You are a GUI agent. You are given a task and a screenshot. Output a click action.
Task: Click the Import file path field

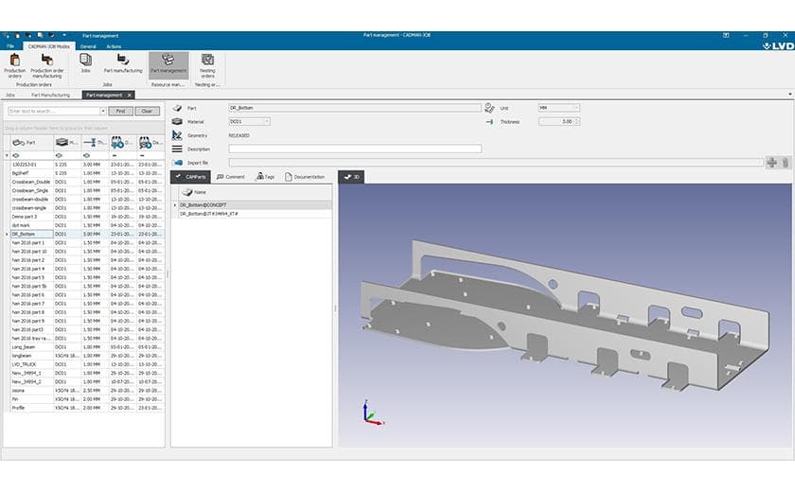click(495, 163)
